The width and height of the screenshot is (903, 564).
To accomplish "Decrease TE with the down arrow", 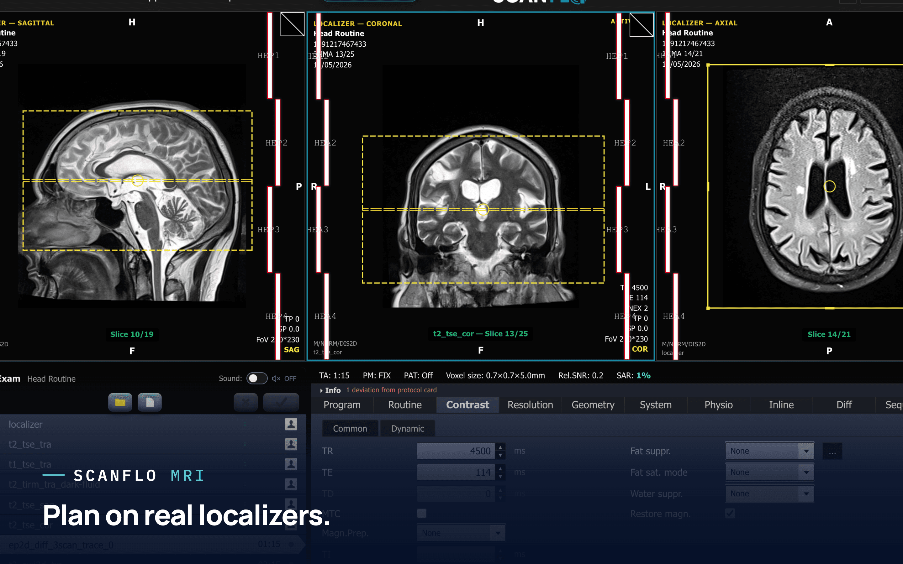I will click(500, 477).
